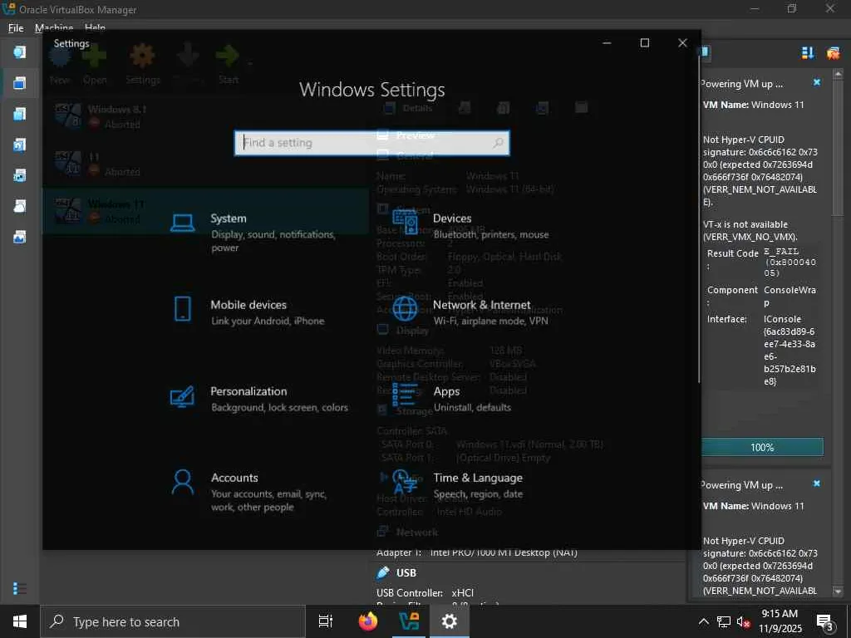Open VirtualBox Home globe sidebar icon
Viewport: 851px width, 638px height.
coord(20,52)
